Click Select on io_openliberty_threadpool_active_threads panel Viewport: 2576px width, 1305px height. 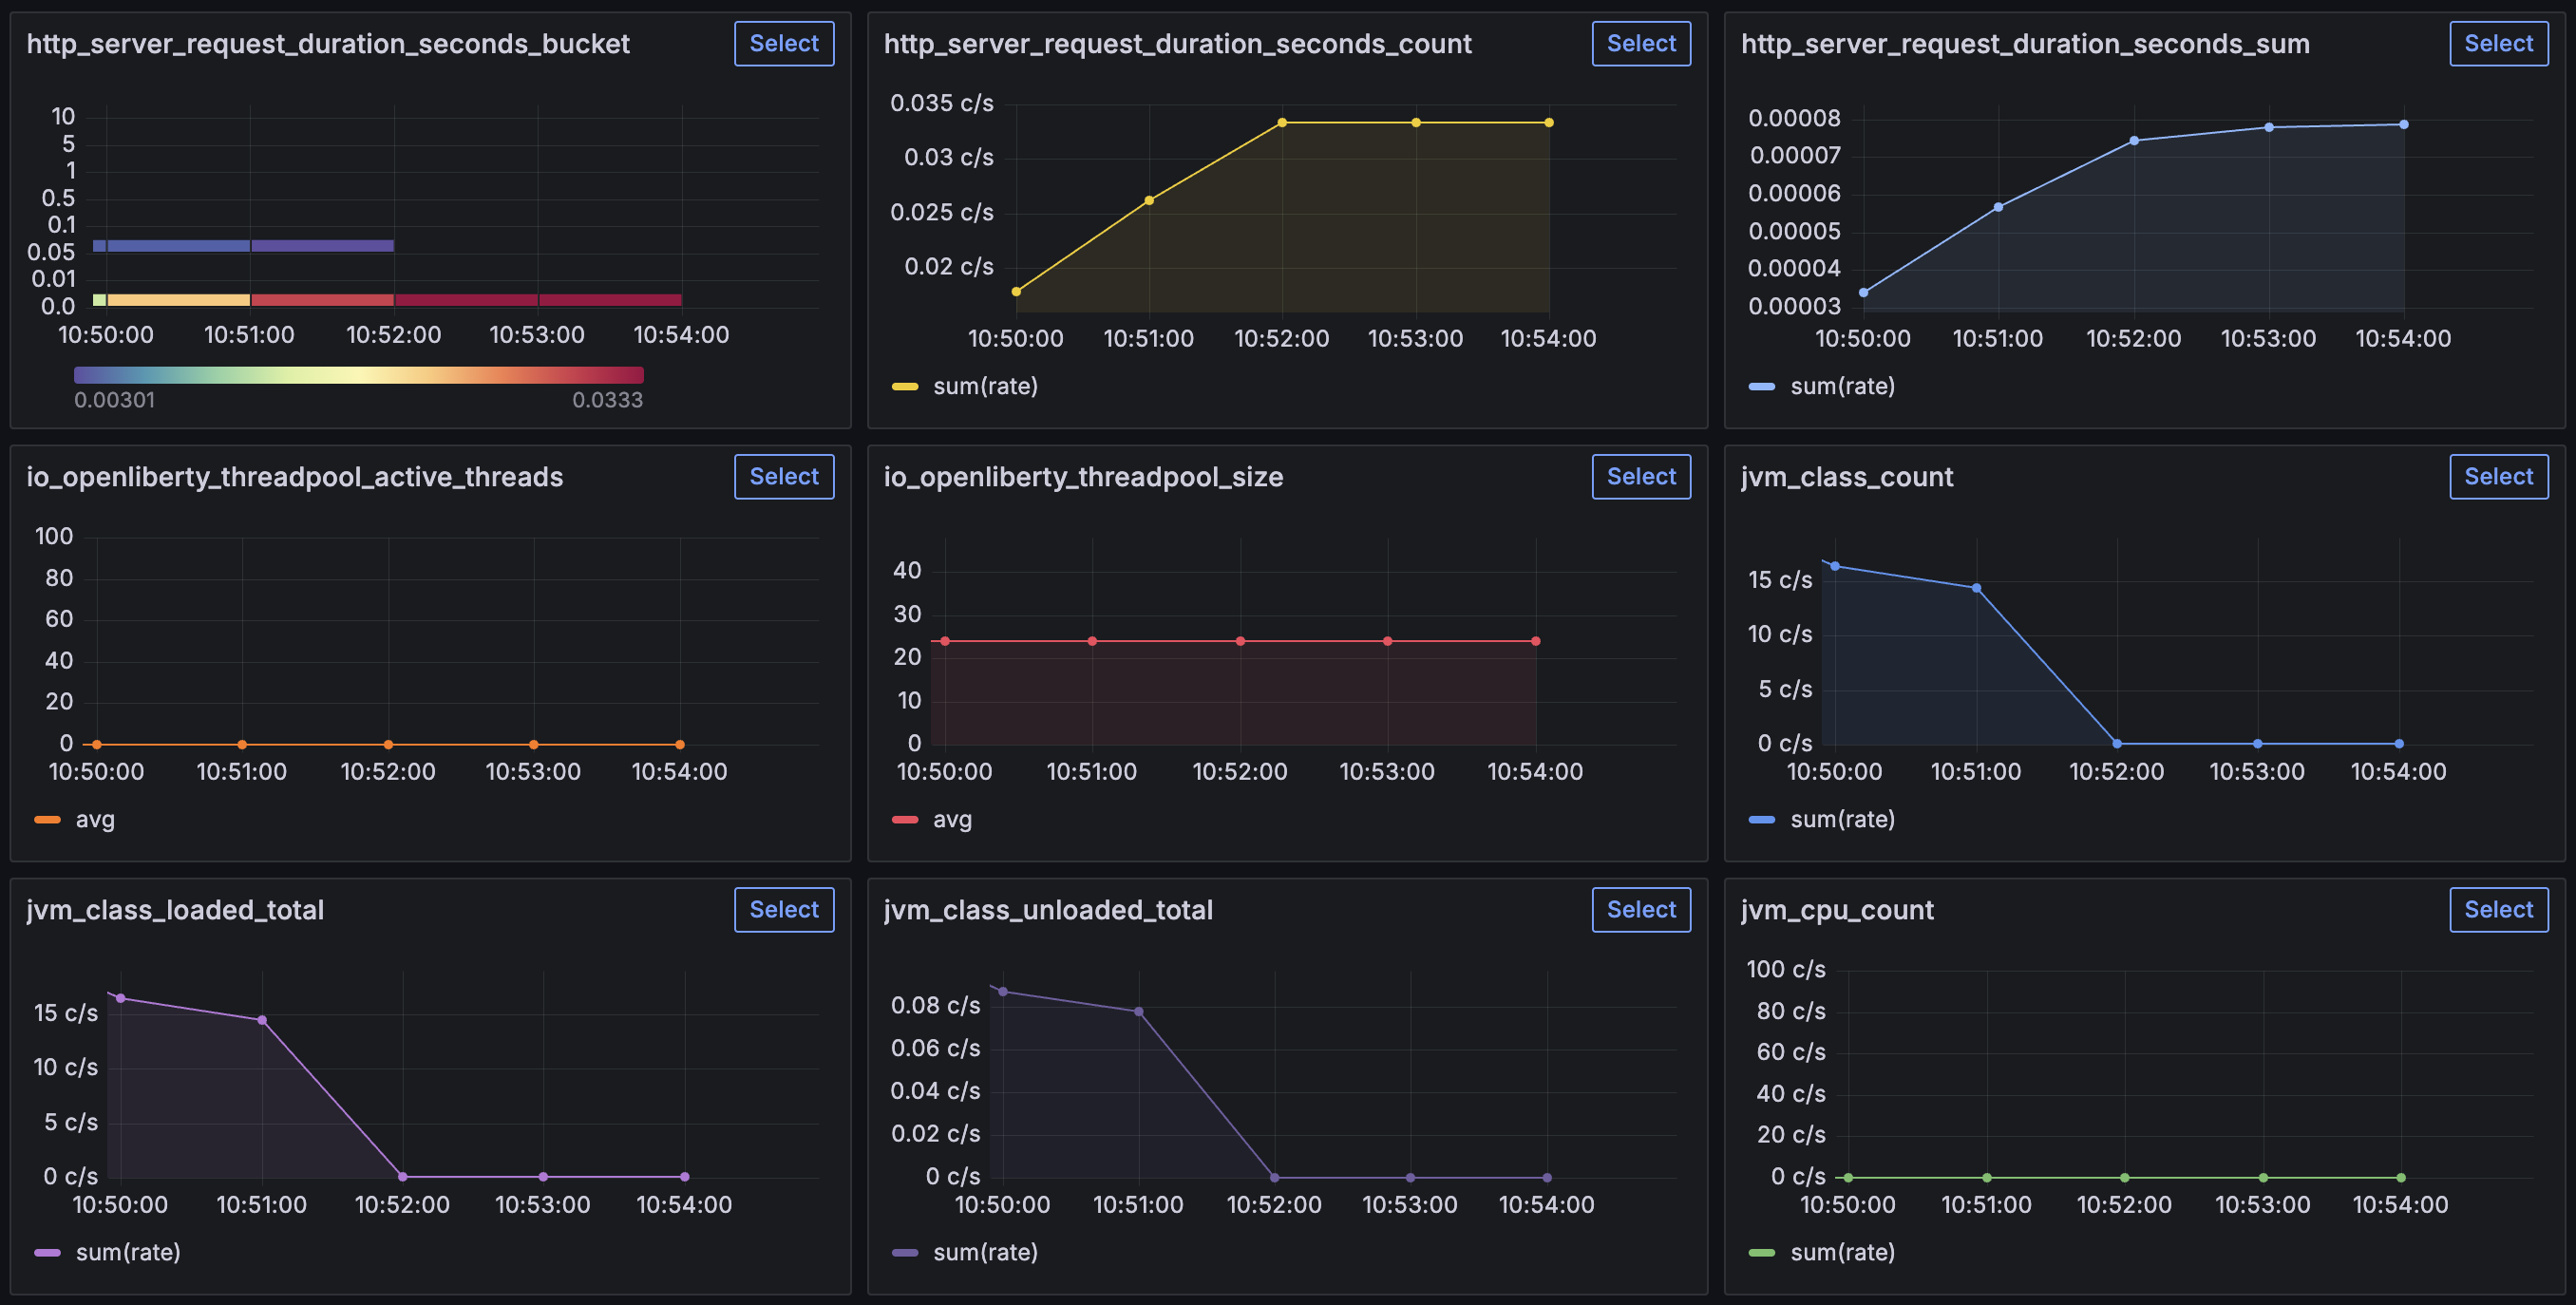(x=784, y=476)
